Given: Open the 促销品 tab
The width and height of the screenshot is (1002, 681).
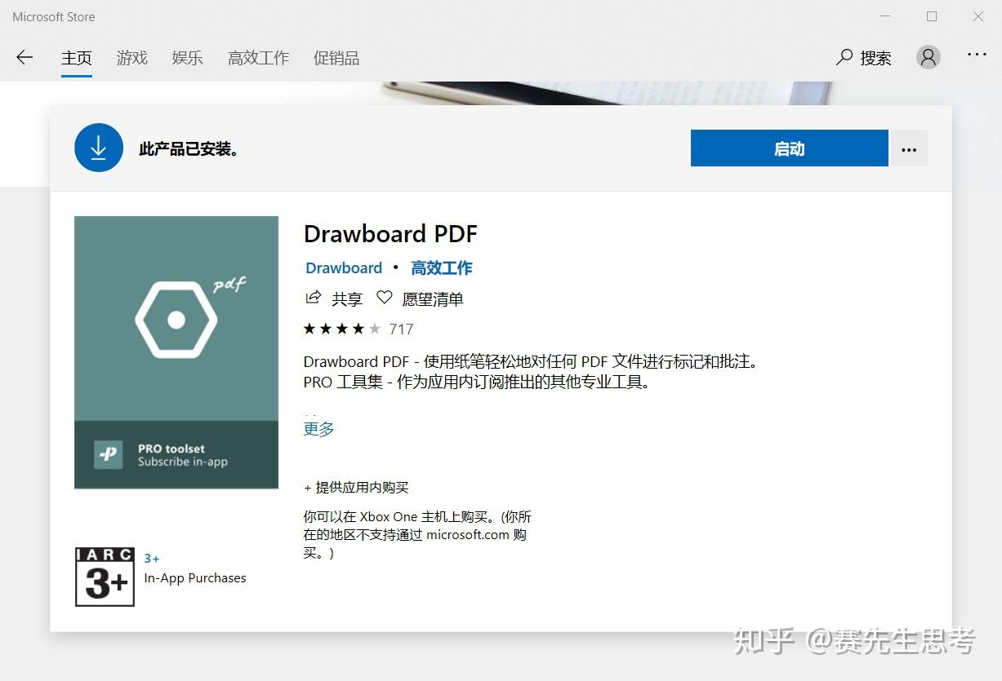Looking at the screenshot, I should pos(336,58).
